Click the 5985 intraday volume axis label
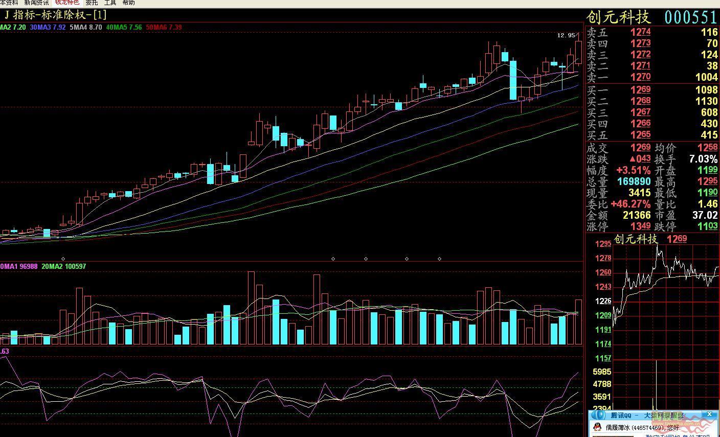Image resolution: width=720 pixels, height=437 pixels. pyautogui.click(x=602, y=372)
